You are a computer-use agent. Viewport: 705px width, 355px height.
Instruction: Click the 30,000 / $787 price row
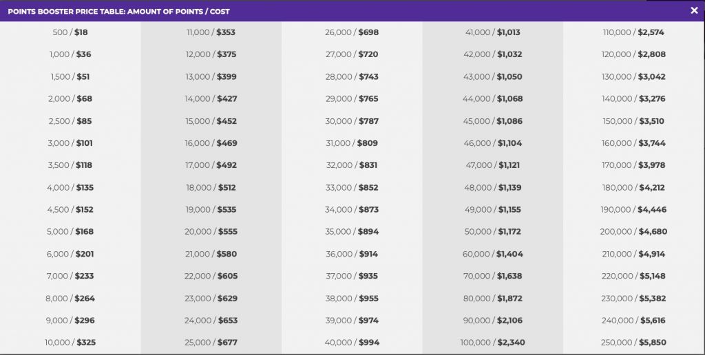[352, 121]
